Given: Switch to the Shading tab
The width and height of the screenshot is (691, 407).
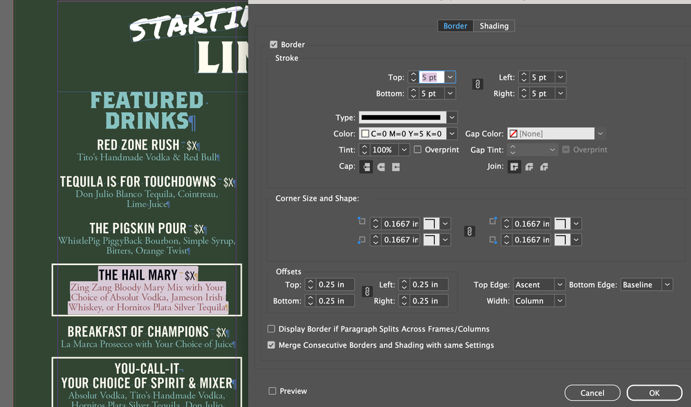Looking at the screenshot, I should point(494,26).
